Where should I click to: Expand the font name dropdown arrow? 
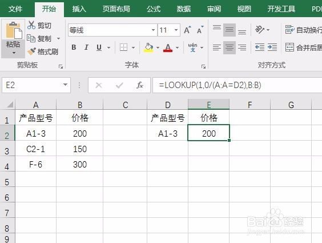pos(154,30)
